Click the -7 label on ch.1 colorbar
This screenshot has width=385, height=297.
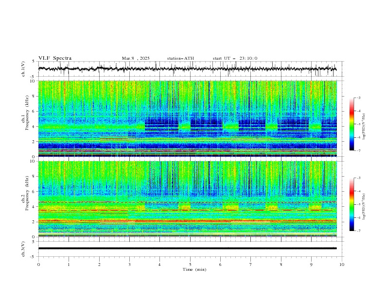358,150
